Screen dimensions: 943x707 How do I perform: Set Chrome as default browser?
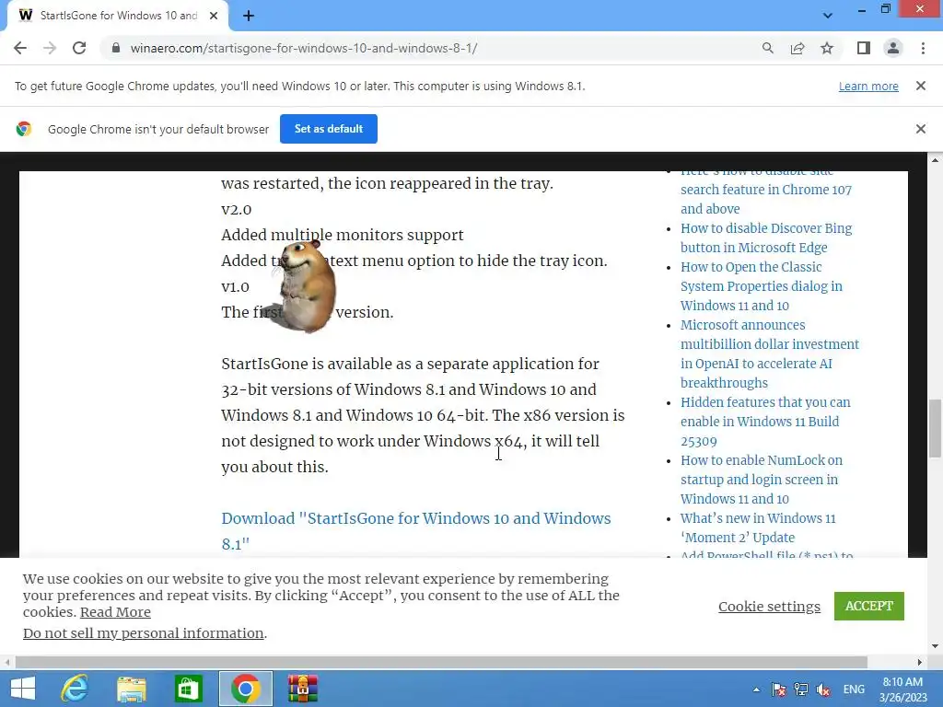(x=329, y=129)
